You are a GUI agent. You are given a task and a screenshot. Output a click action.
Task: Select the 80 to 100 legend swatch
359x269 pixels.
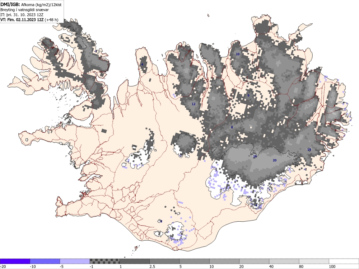314,261
